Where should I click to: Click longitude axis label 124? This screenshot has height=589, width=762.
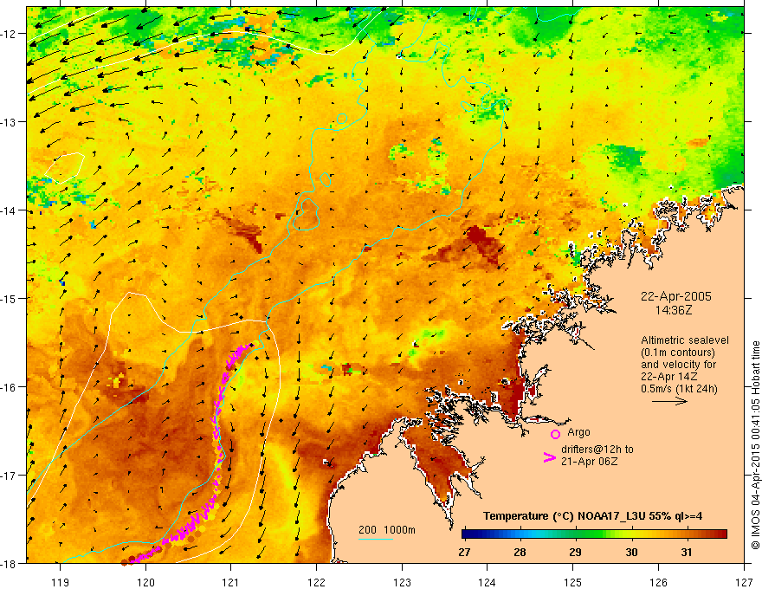(488, 582)
